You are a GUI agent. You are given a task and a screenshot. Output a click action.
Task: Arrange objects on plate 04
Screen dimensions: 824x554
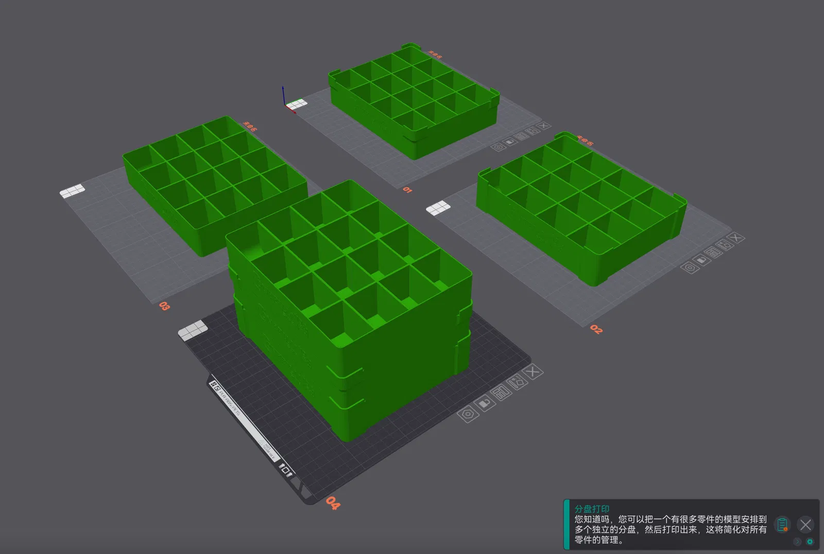501,393
